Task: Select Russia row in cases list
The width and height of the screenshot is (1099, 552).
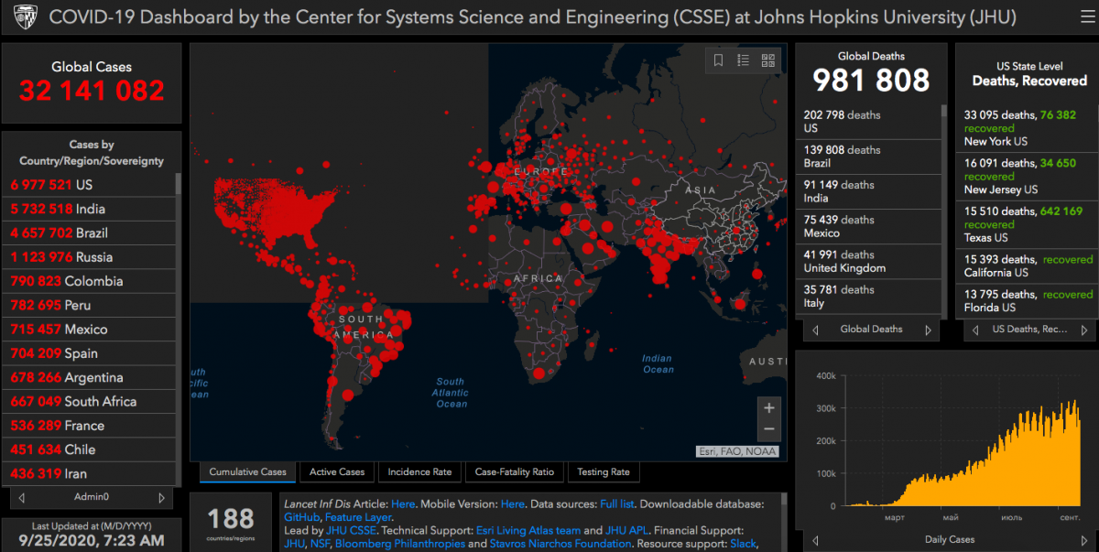Action: coord(90,256)
